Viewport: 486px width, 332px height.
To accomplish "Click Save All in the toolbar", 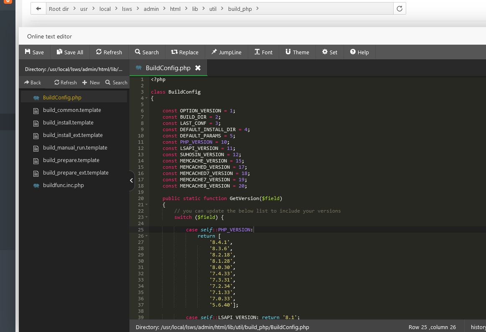I will pos(69,52).
